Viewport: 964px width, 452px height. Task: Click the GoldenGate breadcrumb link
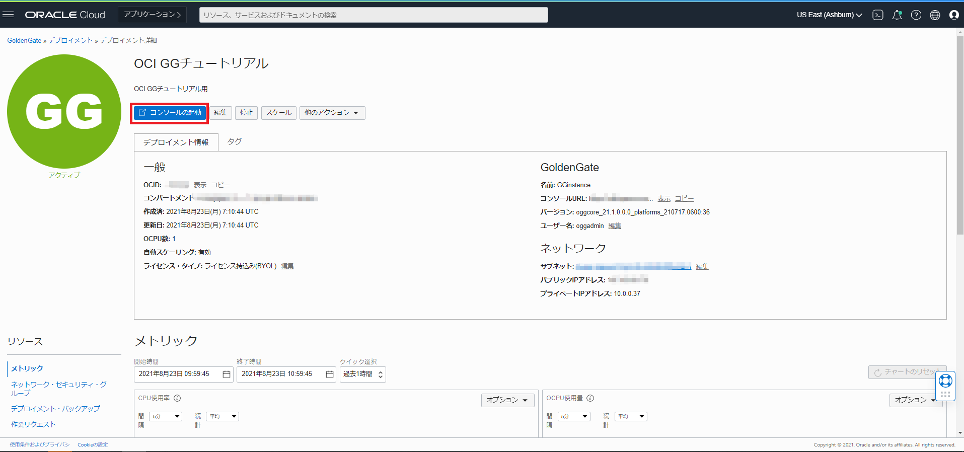pyautogui.click(x=24, y=40)
